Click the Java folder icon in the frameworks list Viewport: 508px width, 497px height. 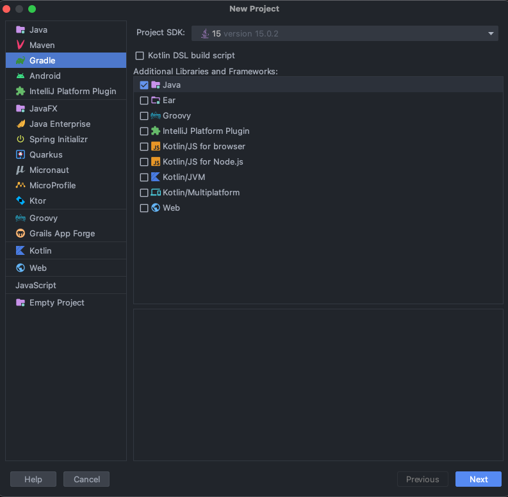point(156,85)
